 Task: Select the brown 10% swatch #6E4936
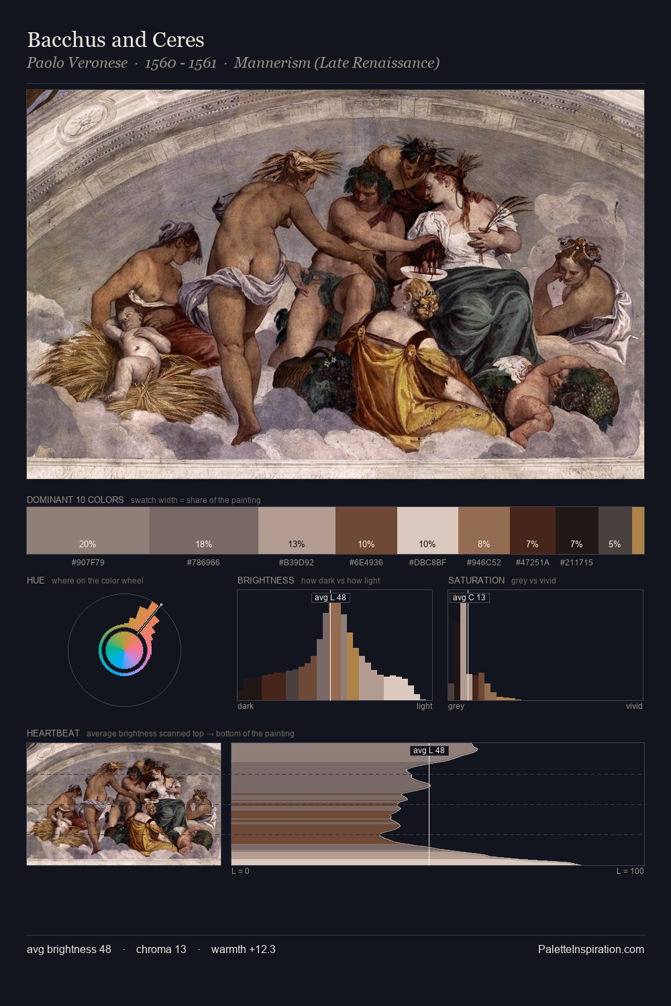click(366, 530)
